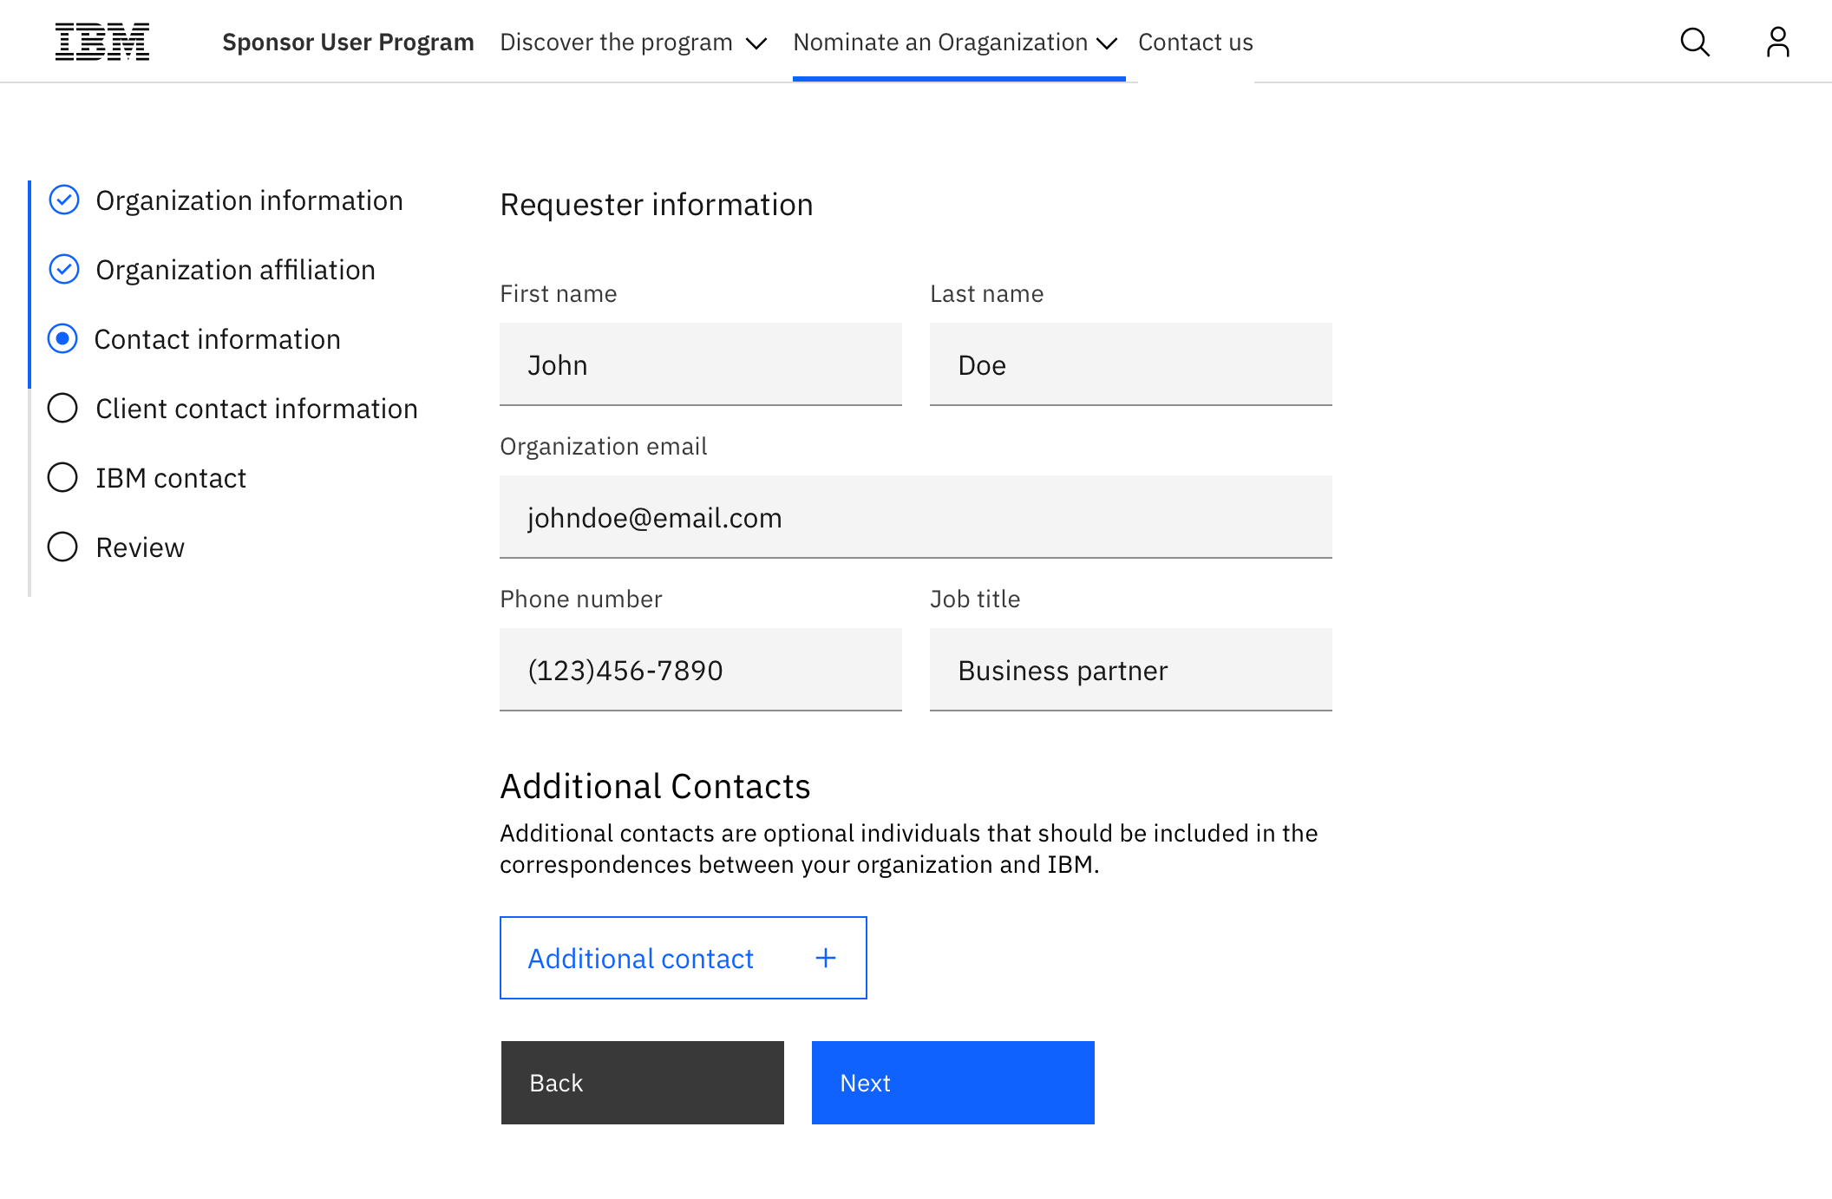This screenshot has width=1832, height=1199.
Task: Select the Contact information step indicator
Action: tap(62, 339)
